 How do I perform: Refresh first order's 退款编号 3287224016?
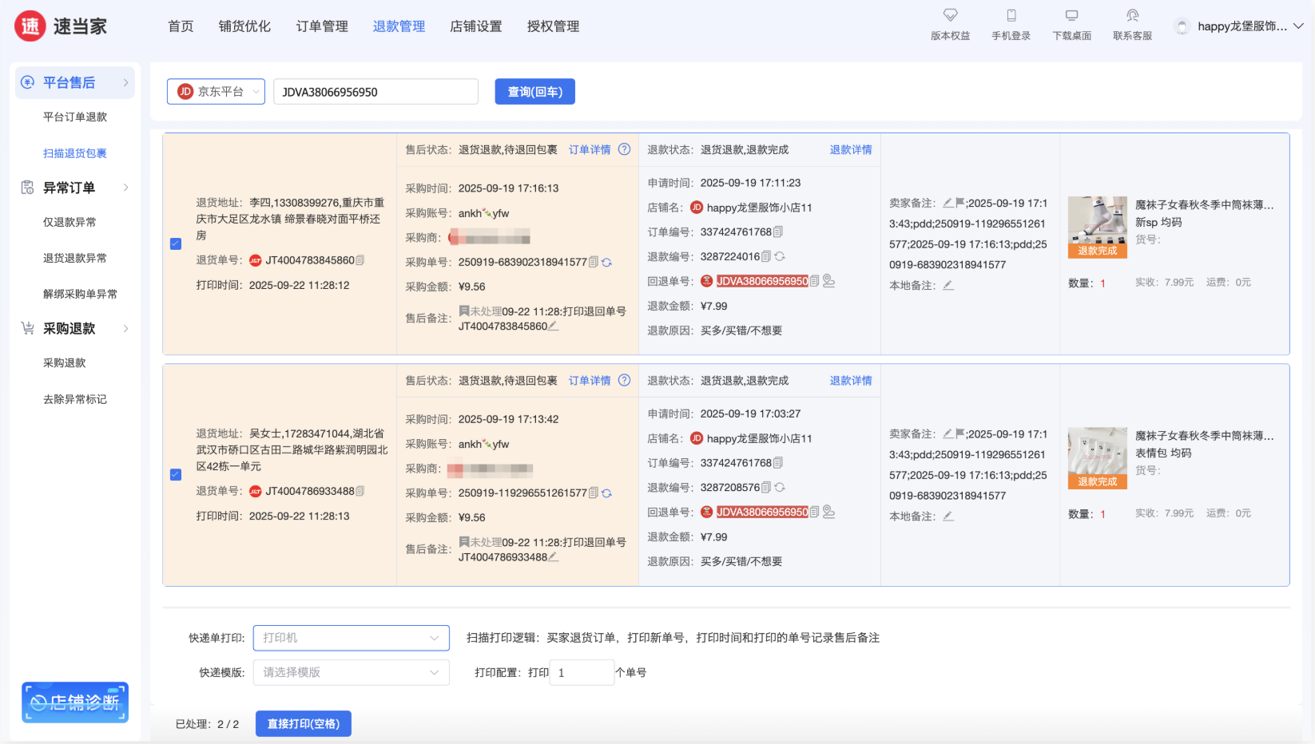pyautogui.click(x=780, y=256)
